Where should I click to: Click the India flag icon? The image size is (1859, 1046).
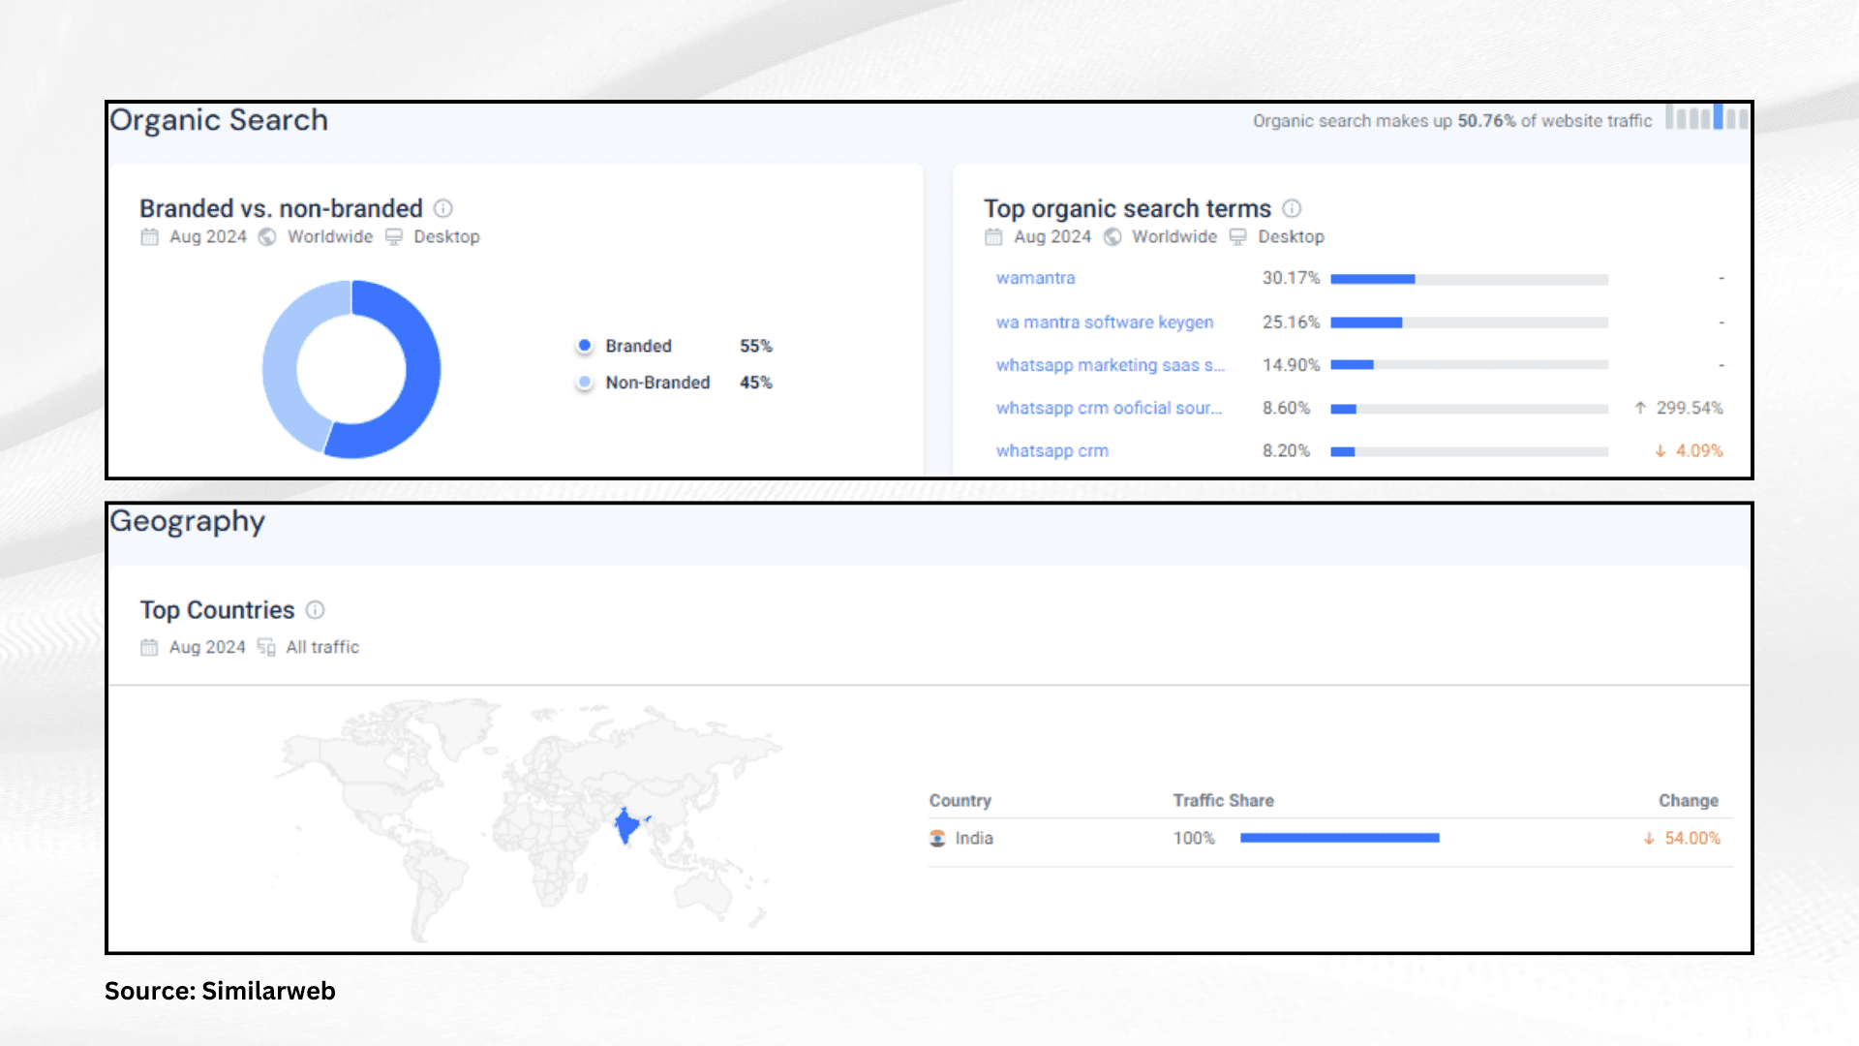tap(937, 838)
